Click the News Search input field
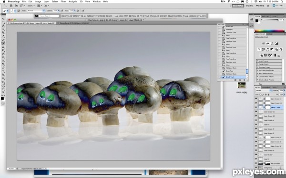 49,16
